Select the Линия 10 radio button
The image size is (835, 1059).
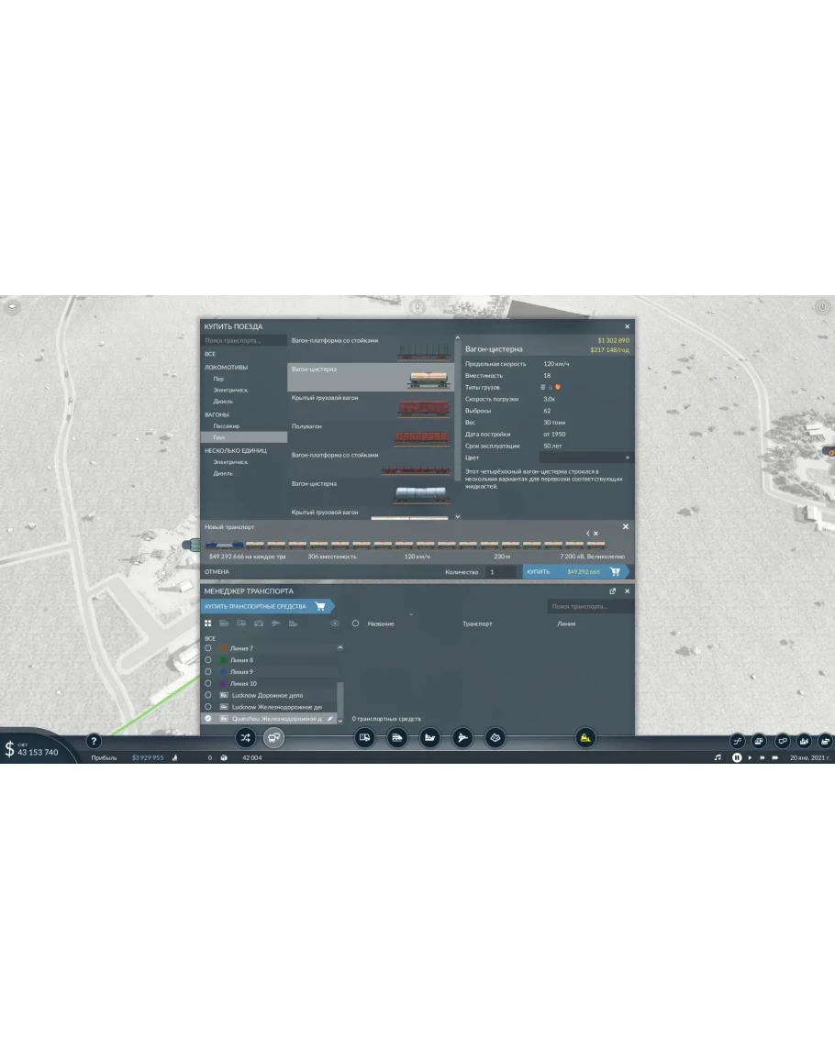pyautogui.click(x=208, y=683)
